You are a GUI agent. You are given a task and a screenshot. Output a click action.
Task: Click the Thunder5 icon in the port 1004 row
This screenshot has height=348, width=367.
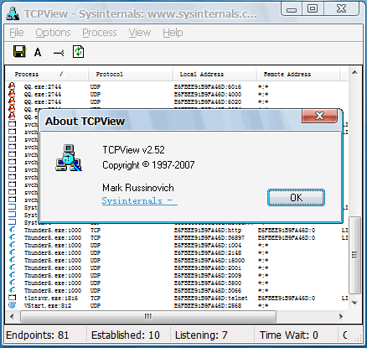(x=13, y=245)
